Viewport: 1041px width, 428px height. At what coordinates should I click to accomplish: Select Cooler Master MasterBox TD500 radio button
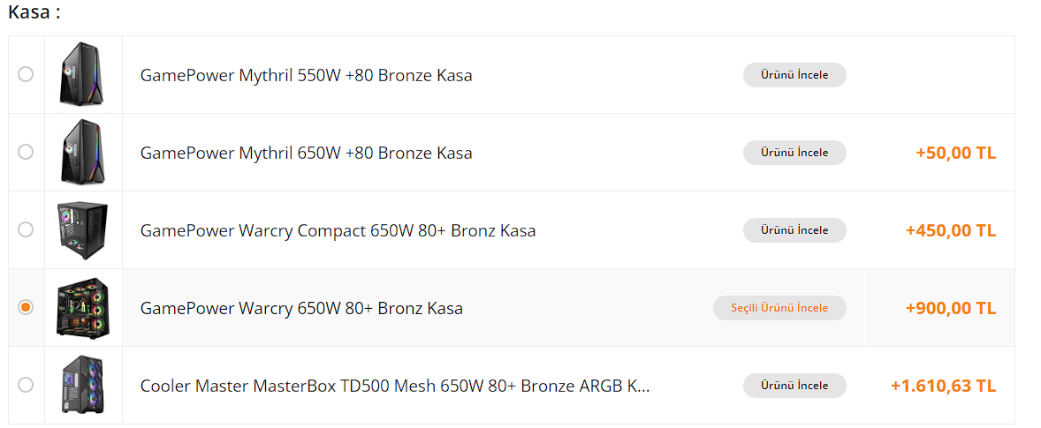tap(26, 385)
